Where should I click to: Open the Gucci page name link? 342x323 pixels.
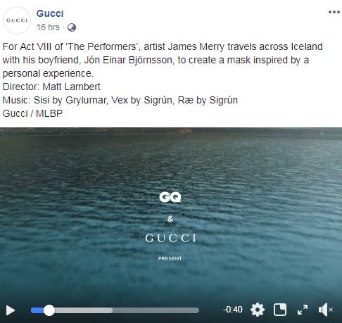tap(50, 13)
